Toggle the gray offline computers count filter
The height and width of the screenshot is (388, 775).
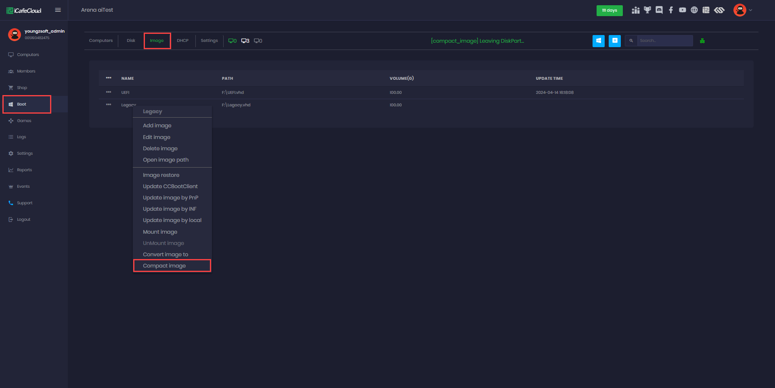258,41
